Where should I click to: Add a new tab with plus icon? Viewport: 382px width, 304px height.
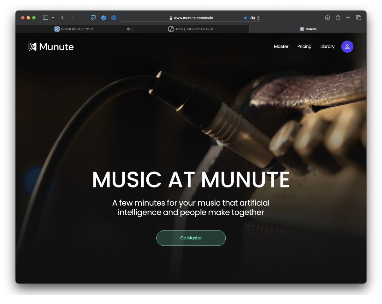click(x=348, y=18)
